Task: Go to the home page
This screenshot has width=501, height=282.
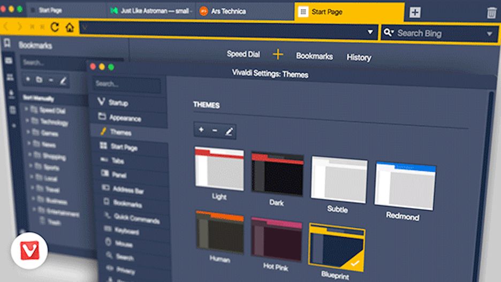Action: [x=70, y=27]
